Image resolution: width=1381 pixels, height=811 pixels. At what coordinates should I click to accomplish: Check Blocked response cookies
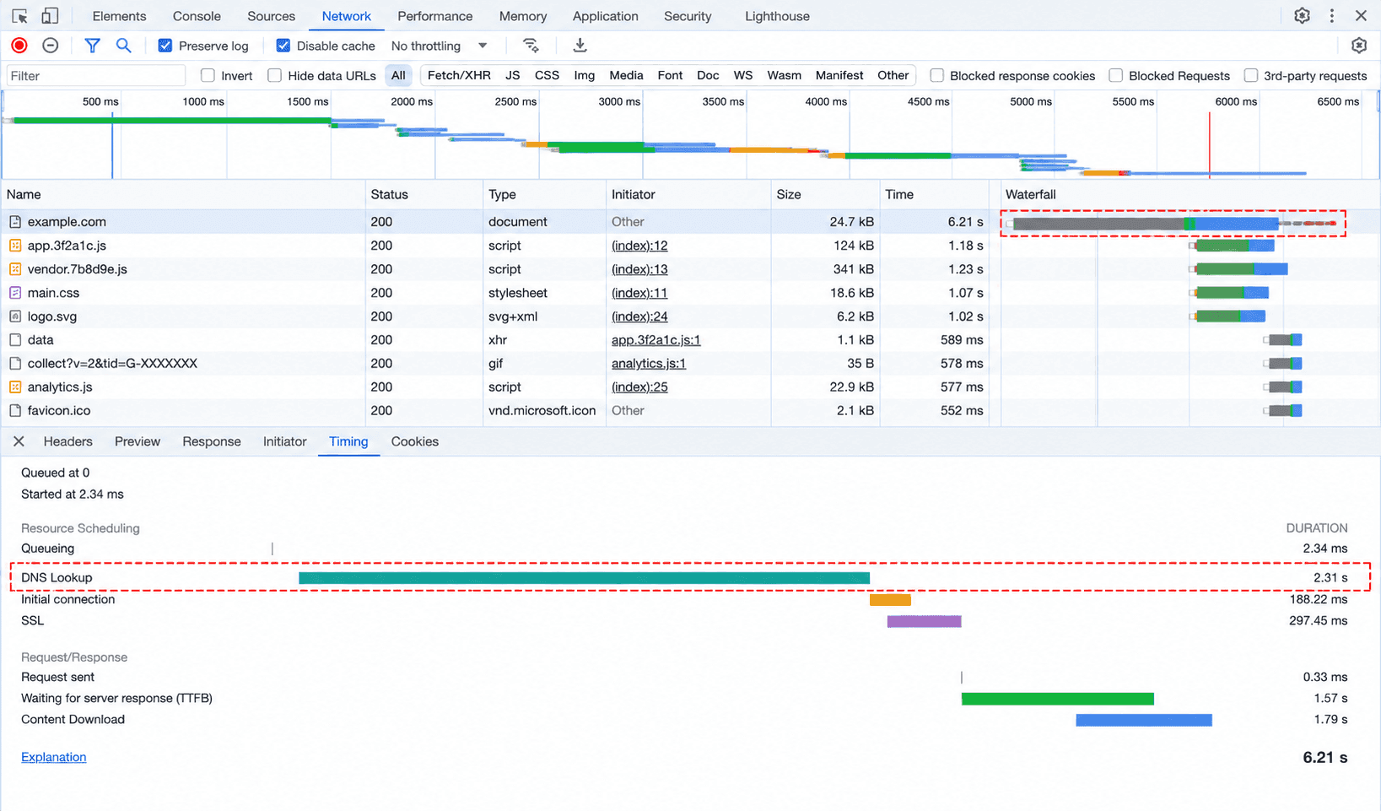tap(936, 75)
